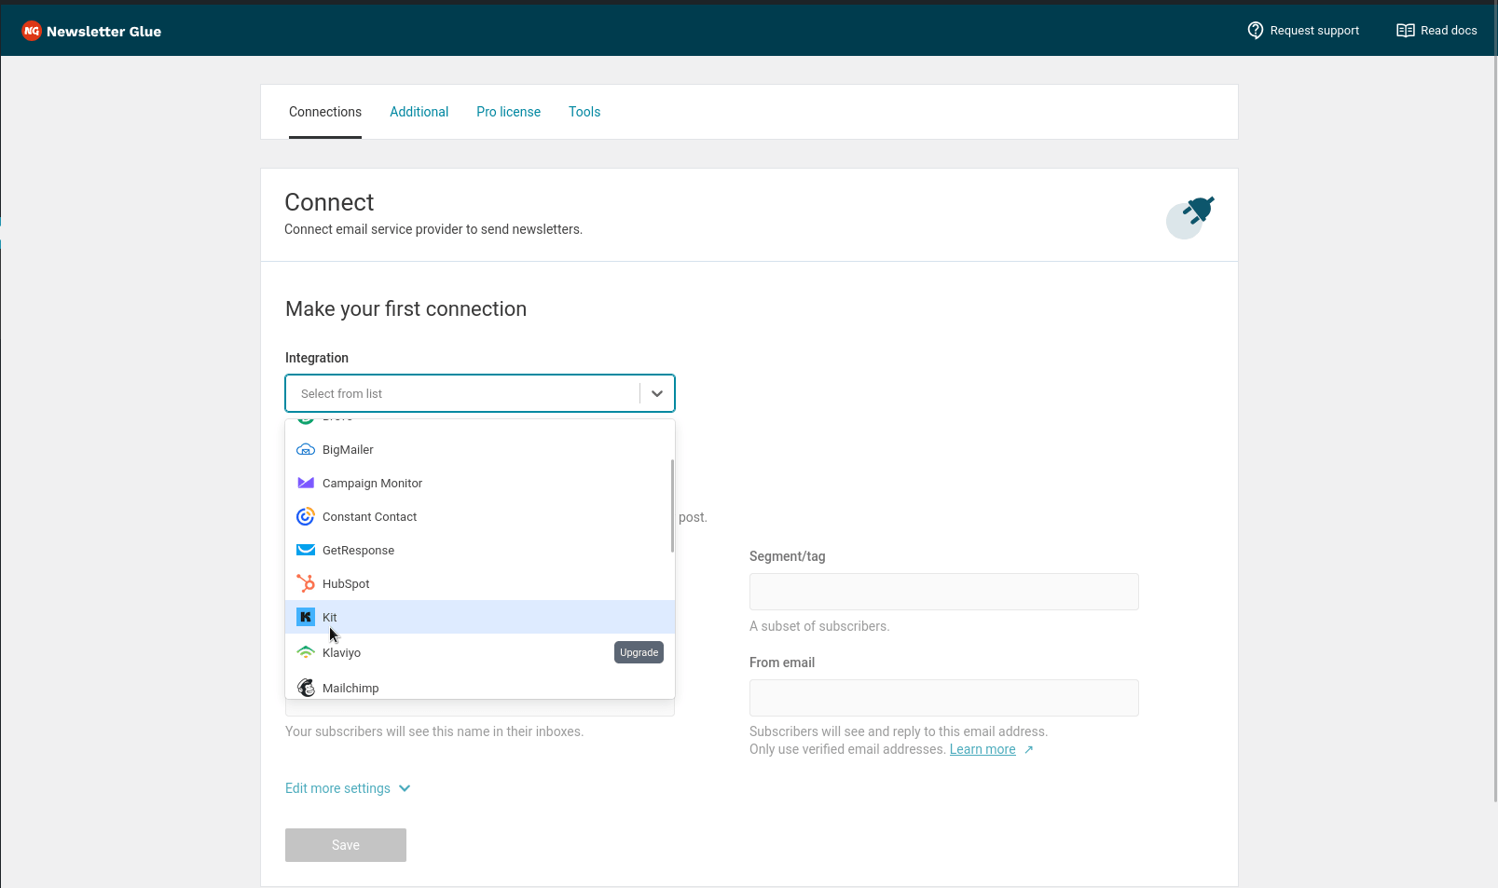Go to the Tools tab
This screenshot has height=888, width=1498.
(584, 112)
